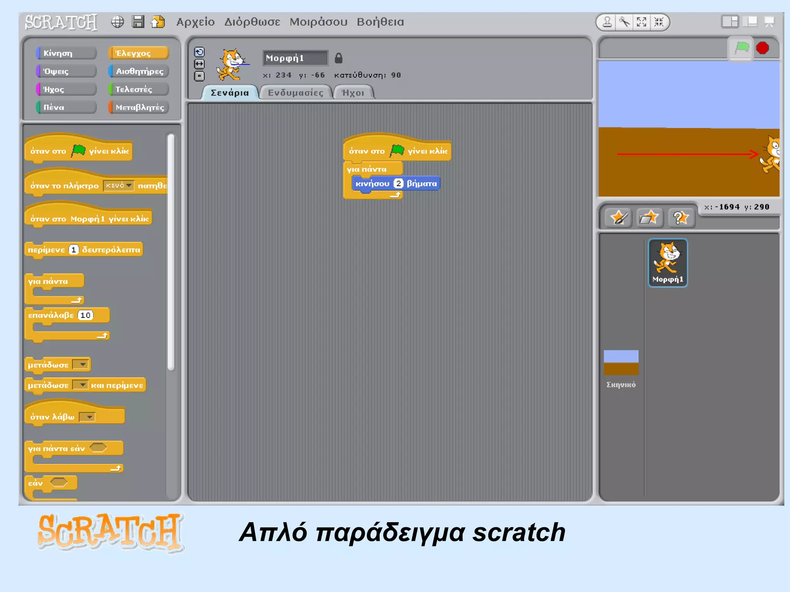Click the κινήσου βήματα block in script
Viewport: 790px width, 592px height.
coord(396,183)
